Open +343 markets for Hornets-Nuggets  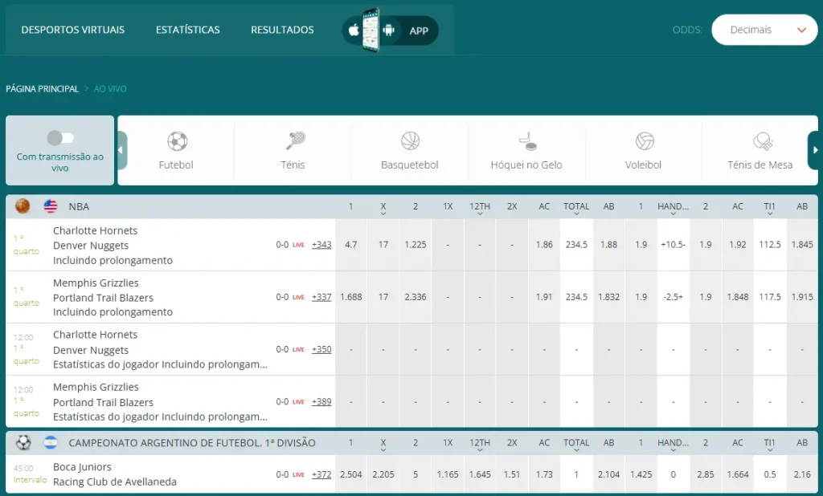tap(321, 245)
